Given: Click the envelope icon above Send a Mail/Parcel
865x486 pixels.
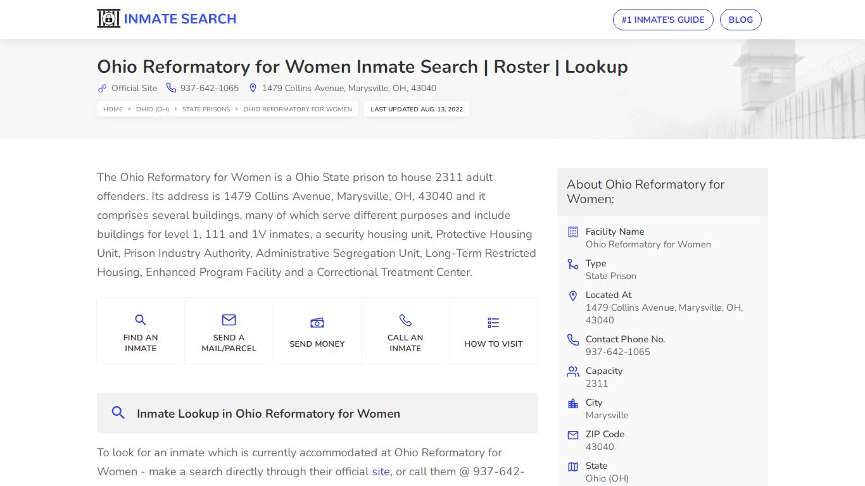Looking at the screenshot, I should click(229, 320).
